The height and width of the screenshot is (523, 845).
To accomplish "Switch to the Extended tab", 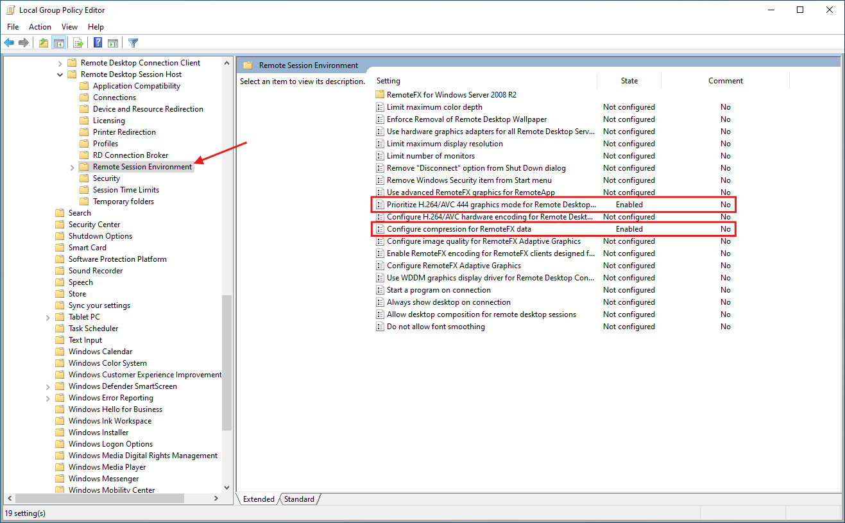I will (x=259, y=499).
